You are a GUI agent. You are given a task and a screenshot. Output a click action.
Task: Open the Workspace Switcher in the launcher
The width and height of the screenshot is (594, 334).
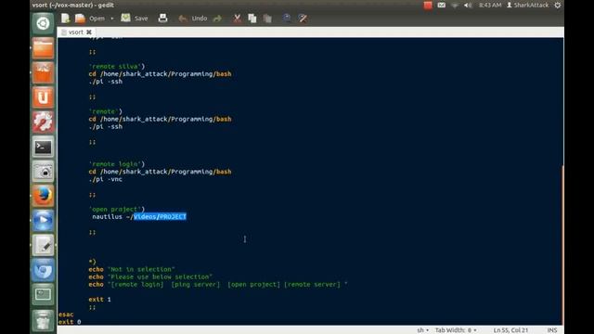[43, 294]
